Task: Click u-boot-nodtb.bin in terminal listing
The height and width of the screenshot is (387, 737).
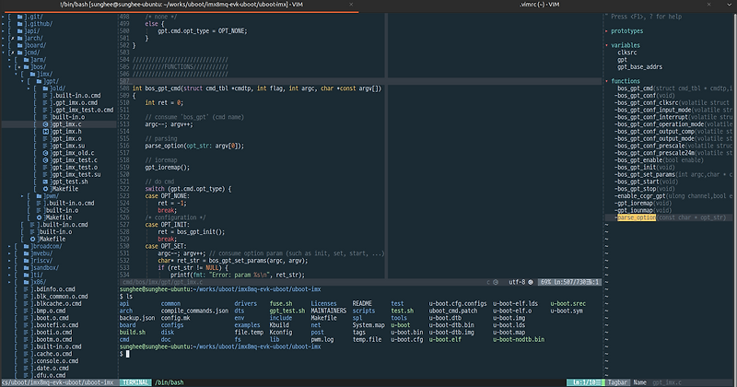Action: (x=519, y=339)
